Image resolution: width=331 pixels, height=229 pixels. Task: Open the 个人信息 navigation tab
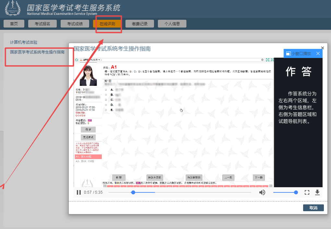tap(172, 23)
